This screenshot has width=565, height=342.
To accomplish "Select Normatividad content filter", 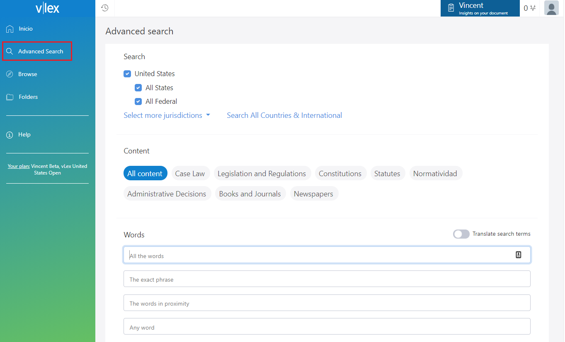I will pos(435,173).
